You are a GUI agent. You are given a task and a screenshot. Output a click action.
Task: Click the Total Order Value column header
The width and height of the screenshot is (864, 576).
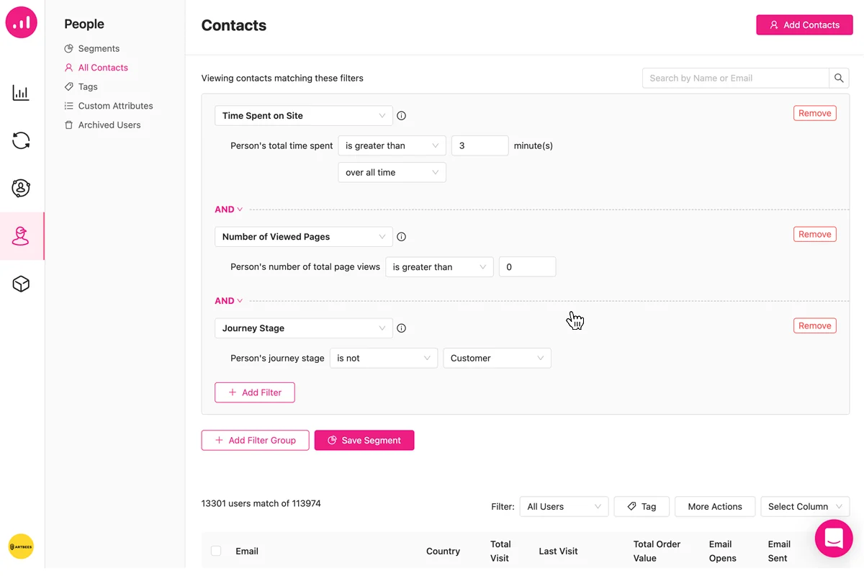(x=657, y=552)
